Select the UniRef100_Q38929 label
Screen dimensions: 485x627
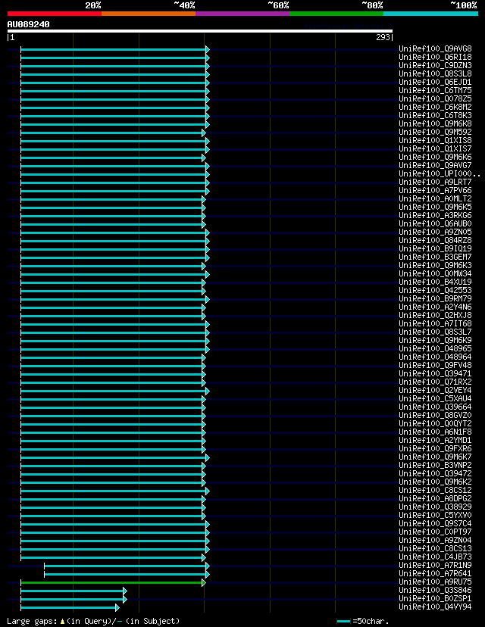436,507
